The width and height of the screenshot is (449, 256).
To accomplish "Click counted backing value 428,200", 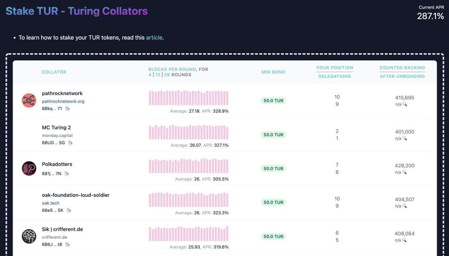I will (404, 166).
